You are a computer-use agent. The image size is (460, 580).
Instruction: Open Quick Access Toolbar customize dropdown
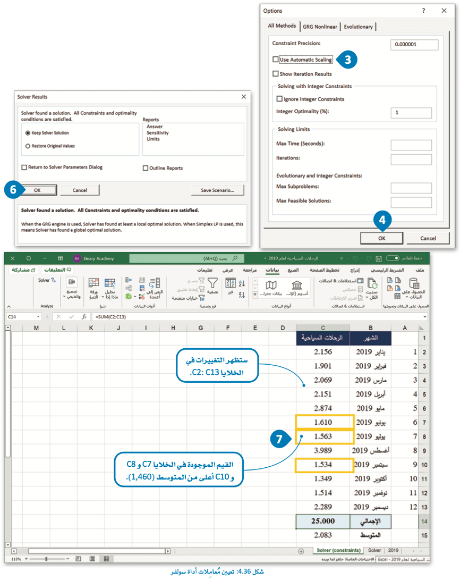click(x=342, y=258)
